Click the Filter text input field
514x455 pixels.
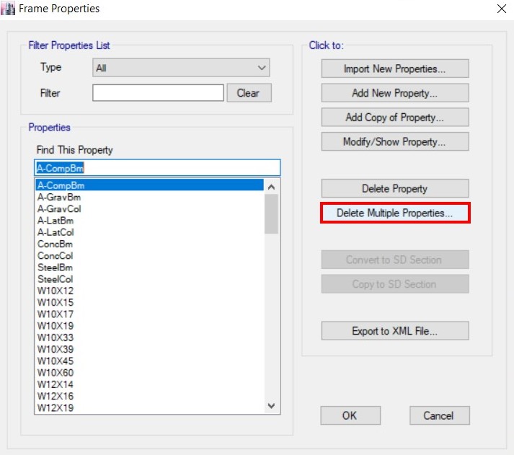pyautogui.click(x=158, y=93)
